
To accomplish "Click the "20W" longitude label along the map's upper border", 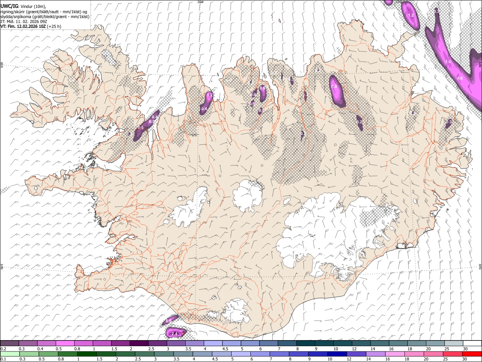I will [200, 2].
